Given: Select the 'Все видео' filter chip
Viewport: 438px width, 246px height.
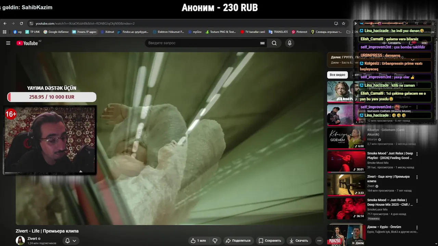Looking at the screenshot, I should pos(337,75).
